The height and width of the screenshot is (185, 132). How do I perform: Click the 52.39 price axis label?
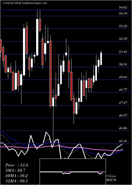tap(123, 39)
